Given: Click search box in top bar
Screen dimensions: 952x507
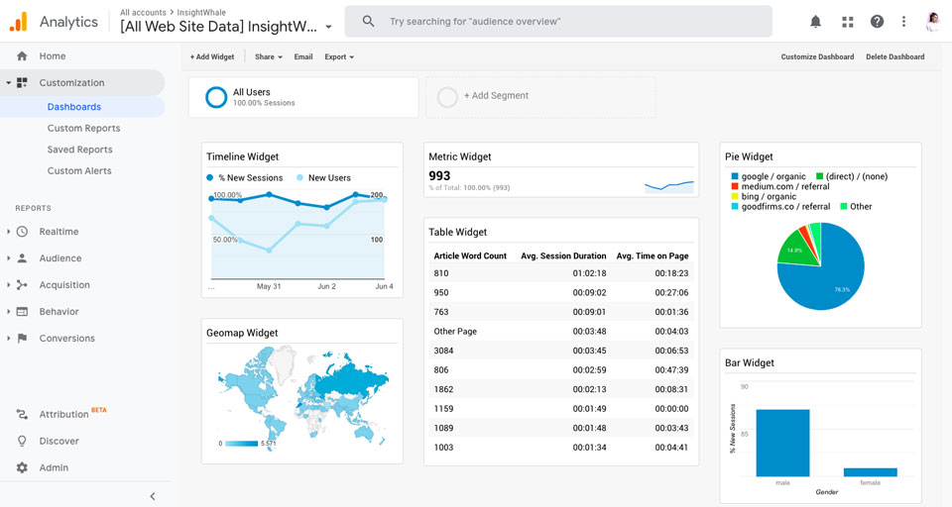Looking at the screenshot, I should [x=558, y=22].
